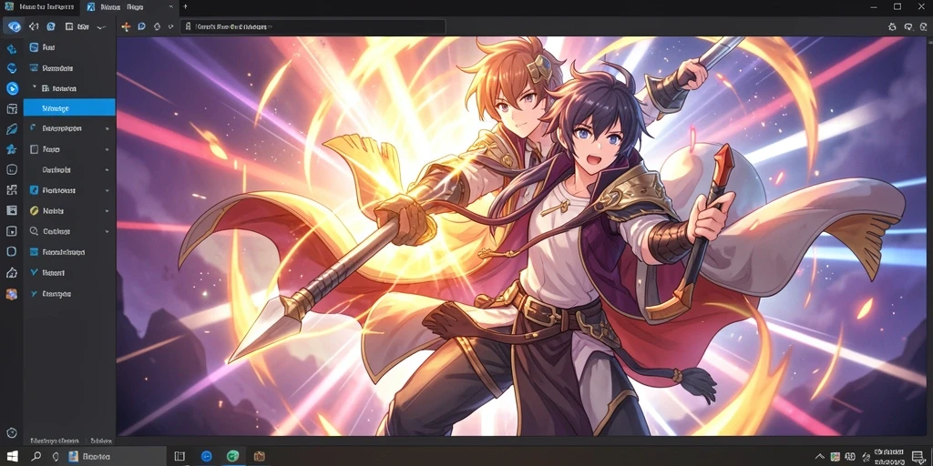Click the leftmost of three top-right toolbar icons
Screen dimensions: 933x466
(x=892, y=26)
